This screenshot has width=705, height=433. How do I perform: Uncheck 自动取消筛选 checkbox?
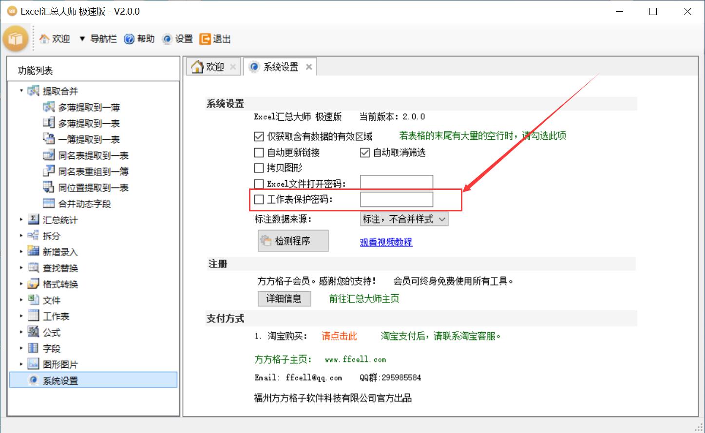[x=364, y=152]
